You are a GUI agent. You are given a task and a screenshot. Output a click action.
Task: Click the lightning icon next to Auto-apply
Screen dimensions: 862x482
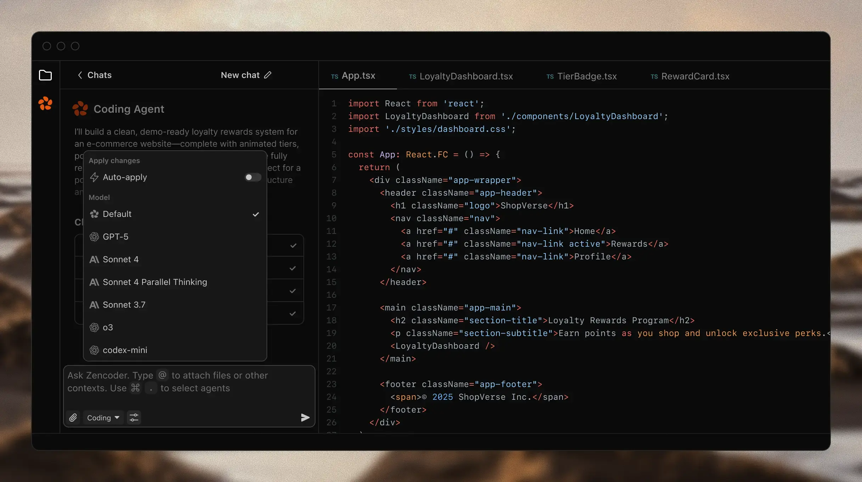(94, 177)
